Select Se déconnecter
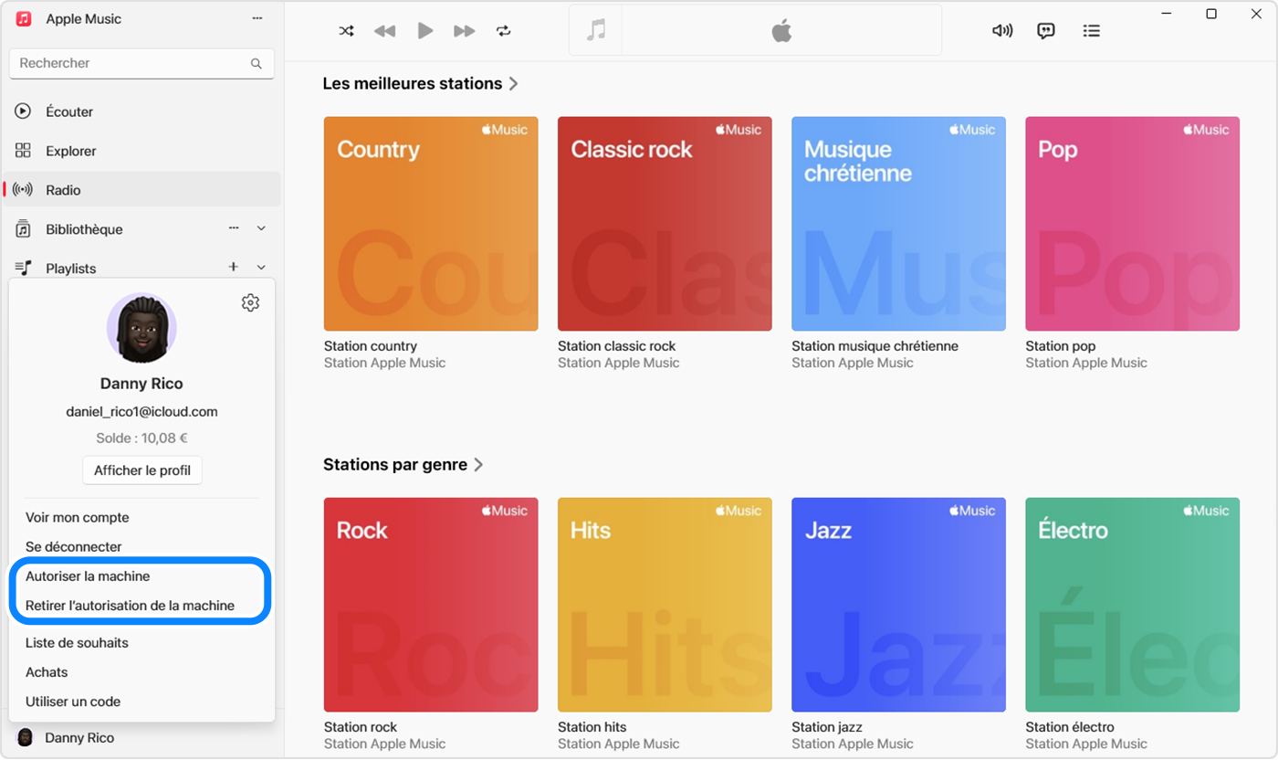The image size is (1278, 760). click(x=74, y=547)
